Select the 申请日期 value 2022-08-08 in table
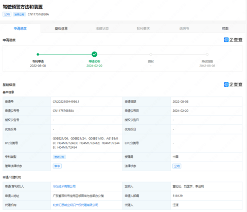The height and width of the screenshot is (212, 247). 181,102
